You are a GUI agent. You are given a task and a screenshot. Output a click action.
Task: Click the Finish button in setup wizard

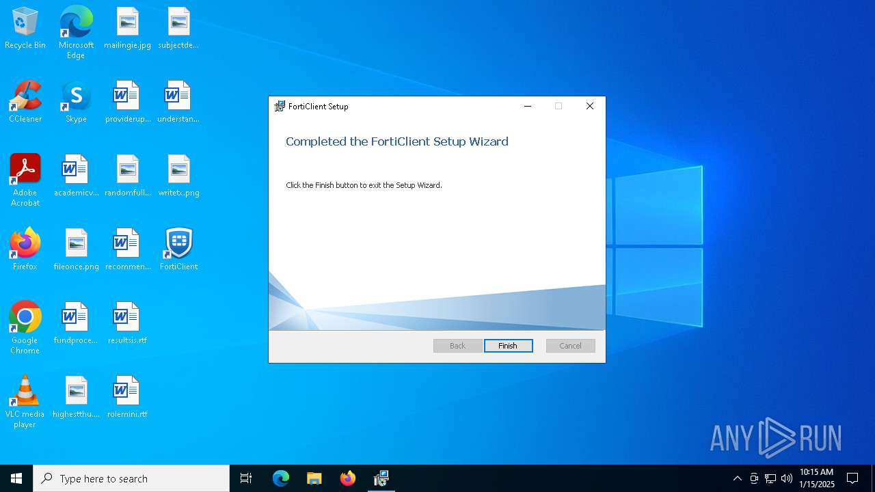[508, 346]
